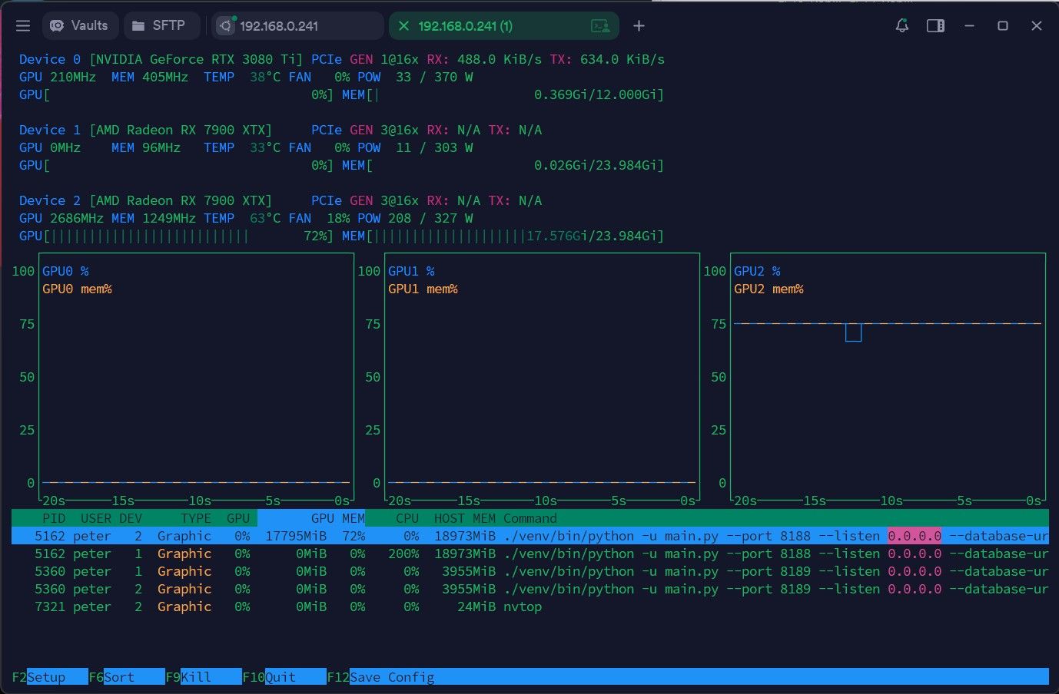Open the F2 Setup menu
The width and height of the screenshot is (1059, 694).
click(x=46, y=677)
